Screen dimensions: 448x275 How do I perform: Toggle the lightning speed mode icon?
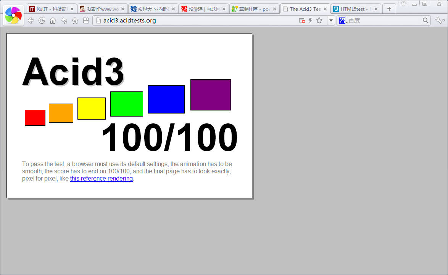pyautogui.click(x=311, y=21)
